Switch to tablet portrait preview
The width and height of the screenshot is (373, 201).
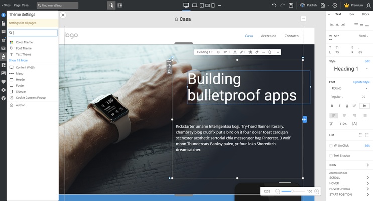click(x=201, y=5)
